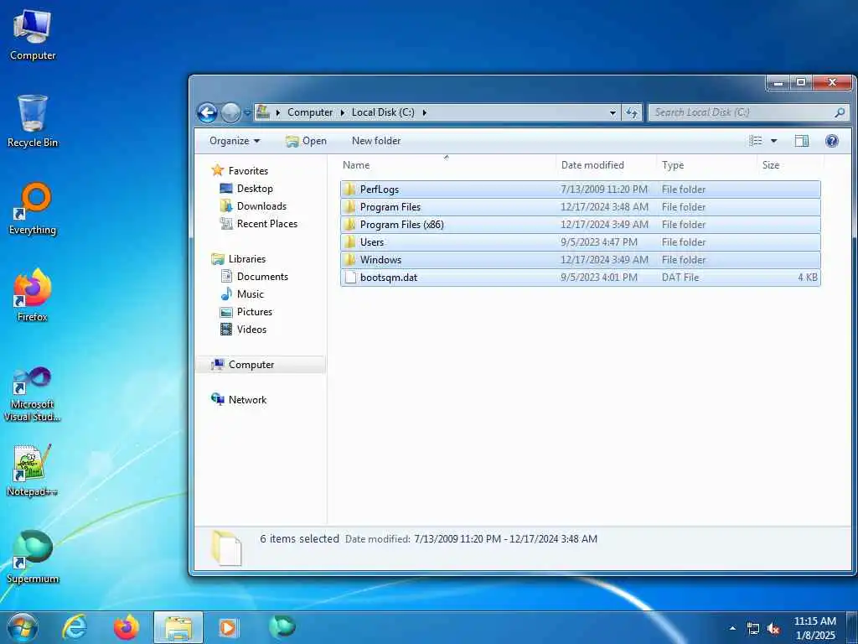Expand the arrow before Computer breadcrumb

278,112
